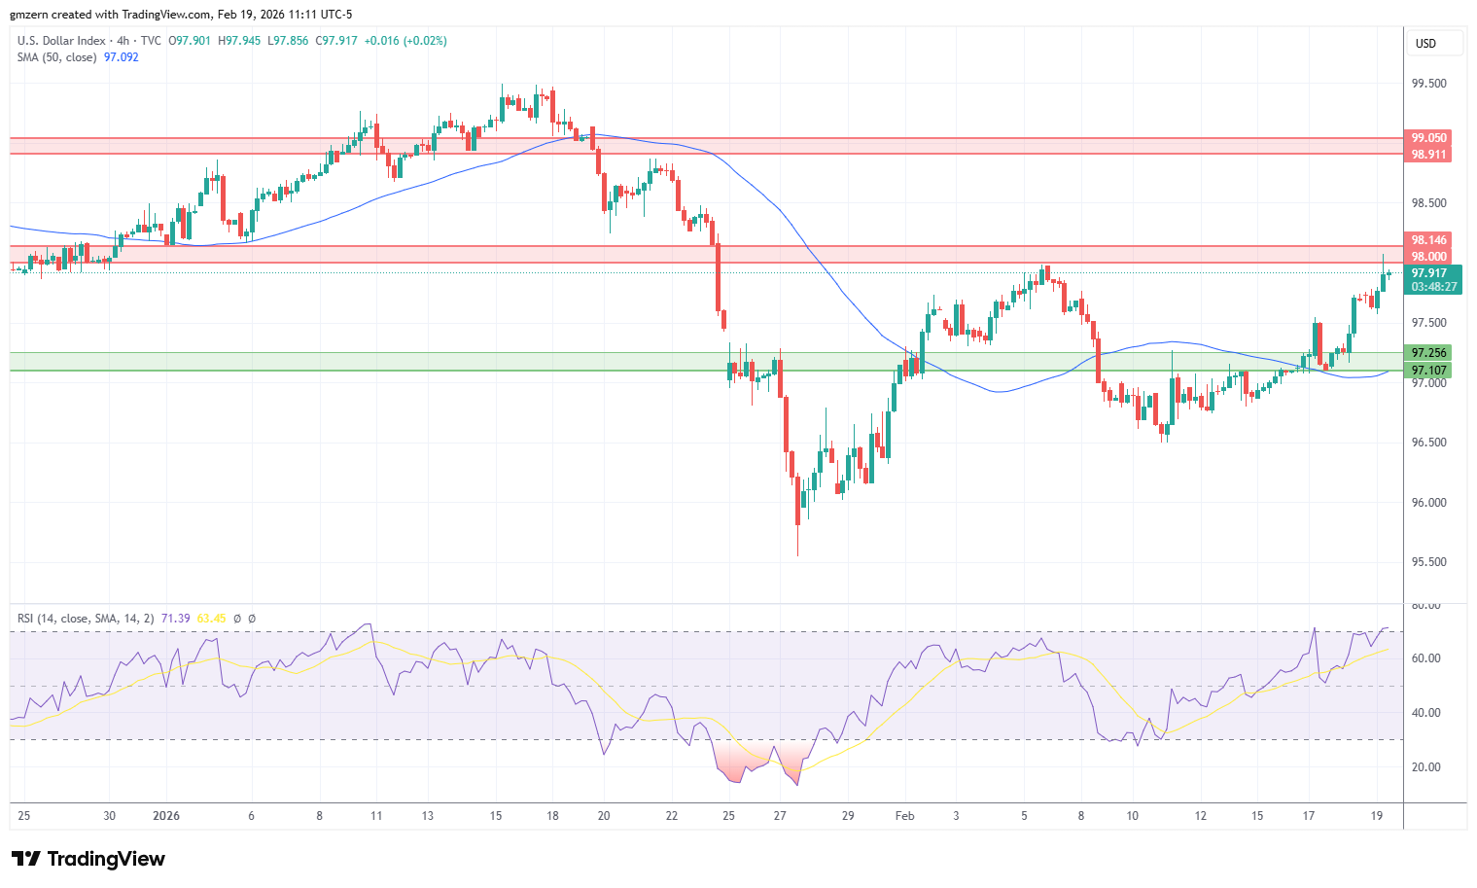The image size is (1477, 888).
Task: Click the 95.500 price axis tick
Action: pos(1428,562)
